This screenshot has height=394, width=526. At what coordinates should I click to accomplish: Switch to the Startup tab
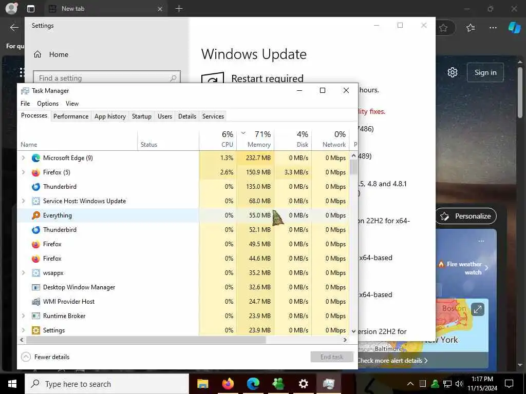coord(142,116)
